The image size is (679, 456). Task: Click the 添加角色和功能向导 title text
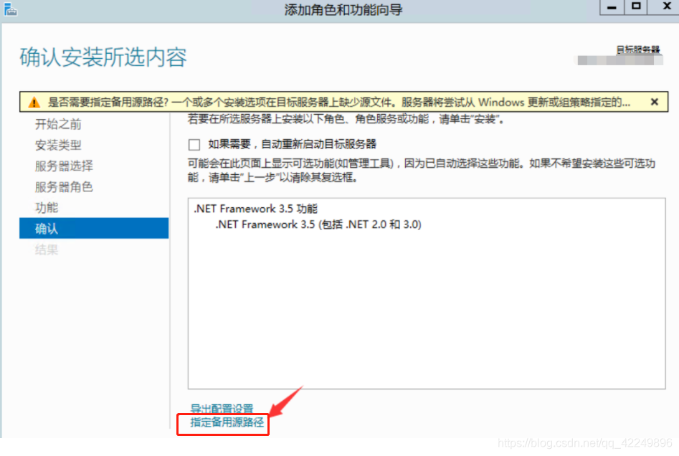[344, 9]
